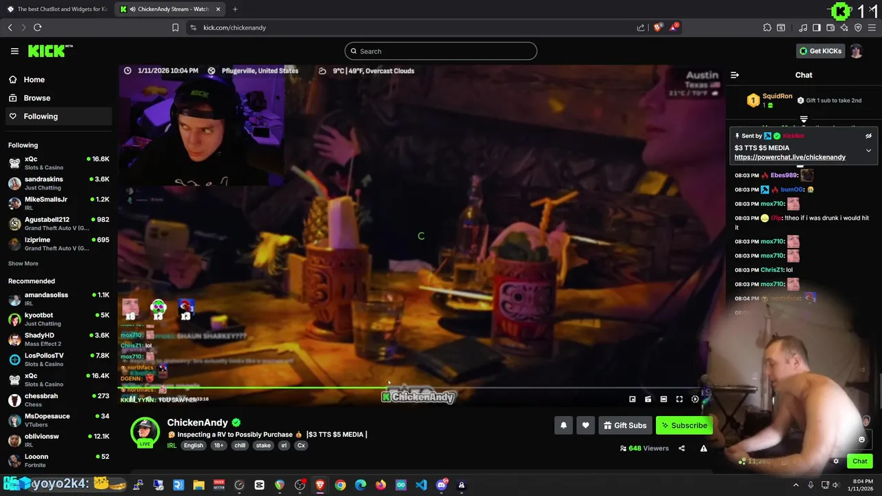The height and width of the screenshot is (496, 882).
Task: Click the share page icon in address bar
Action: tap(641, 28)
